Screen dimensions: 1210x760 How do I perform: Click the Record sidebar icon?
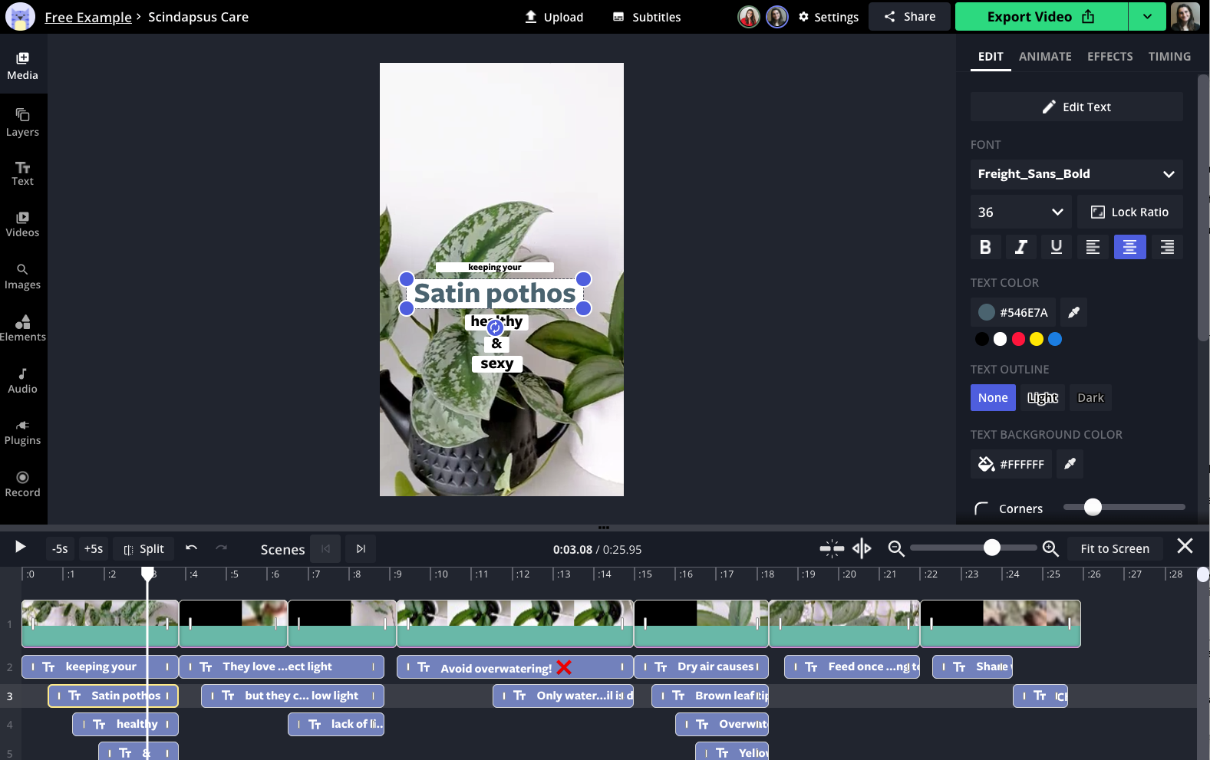(x=22, y=484)
